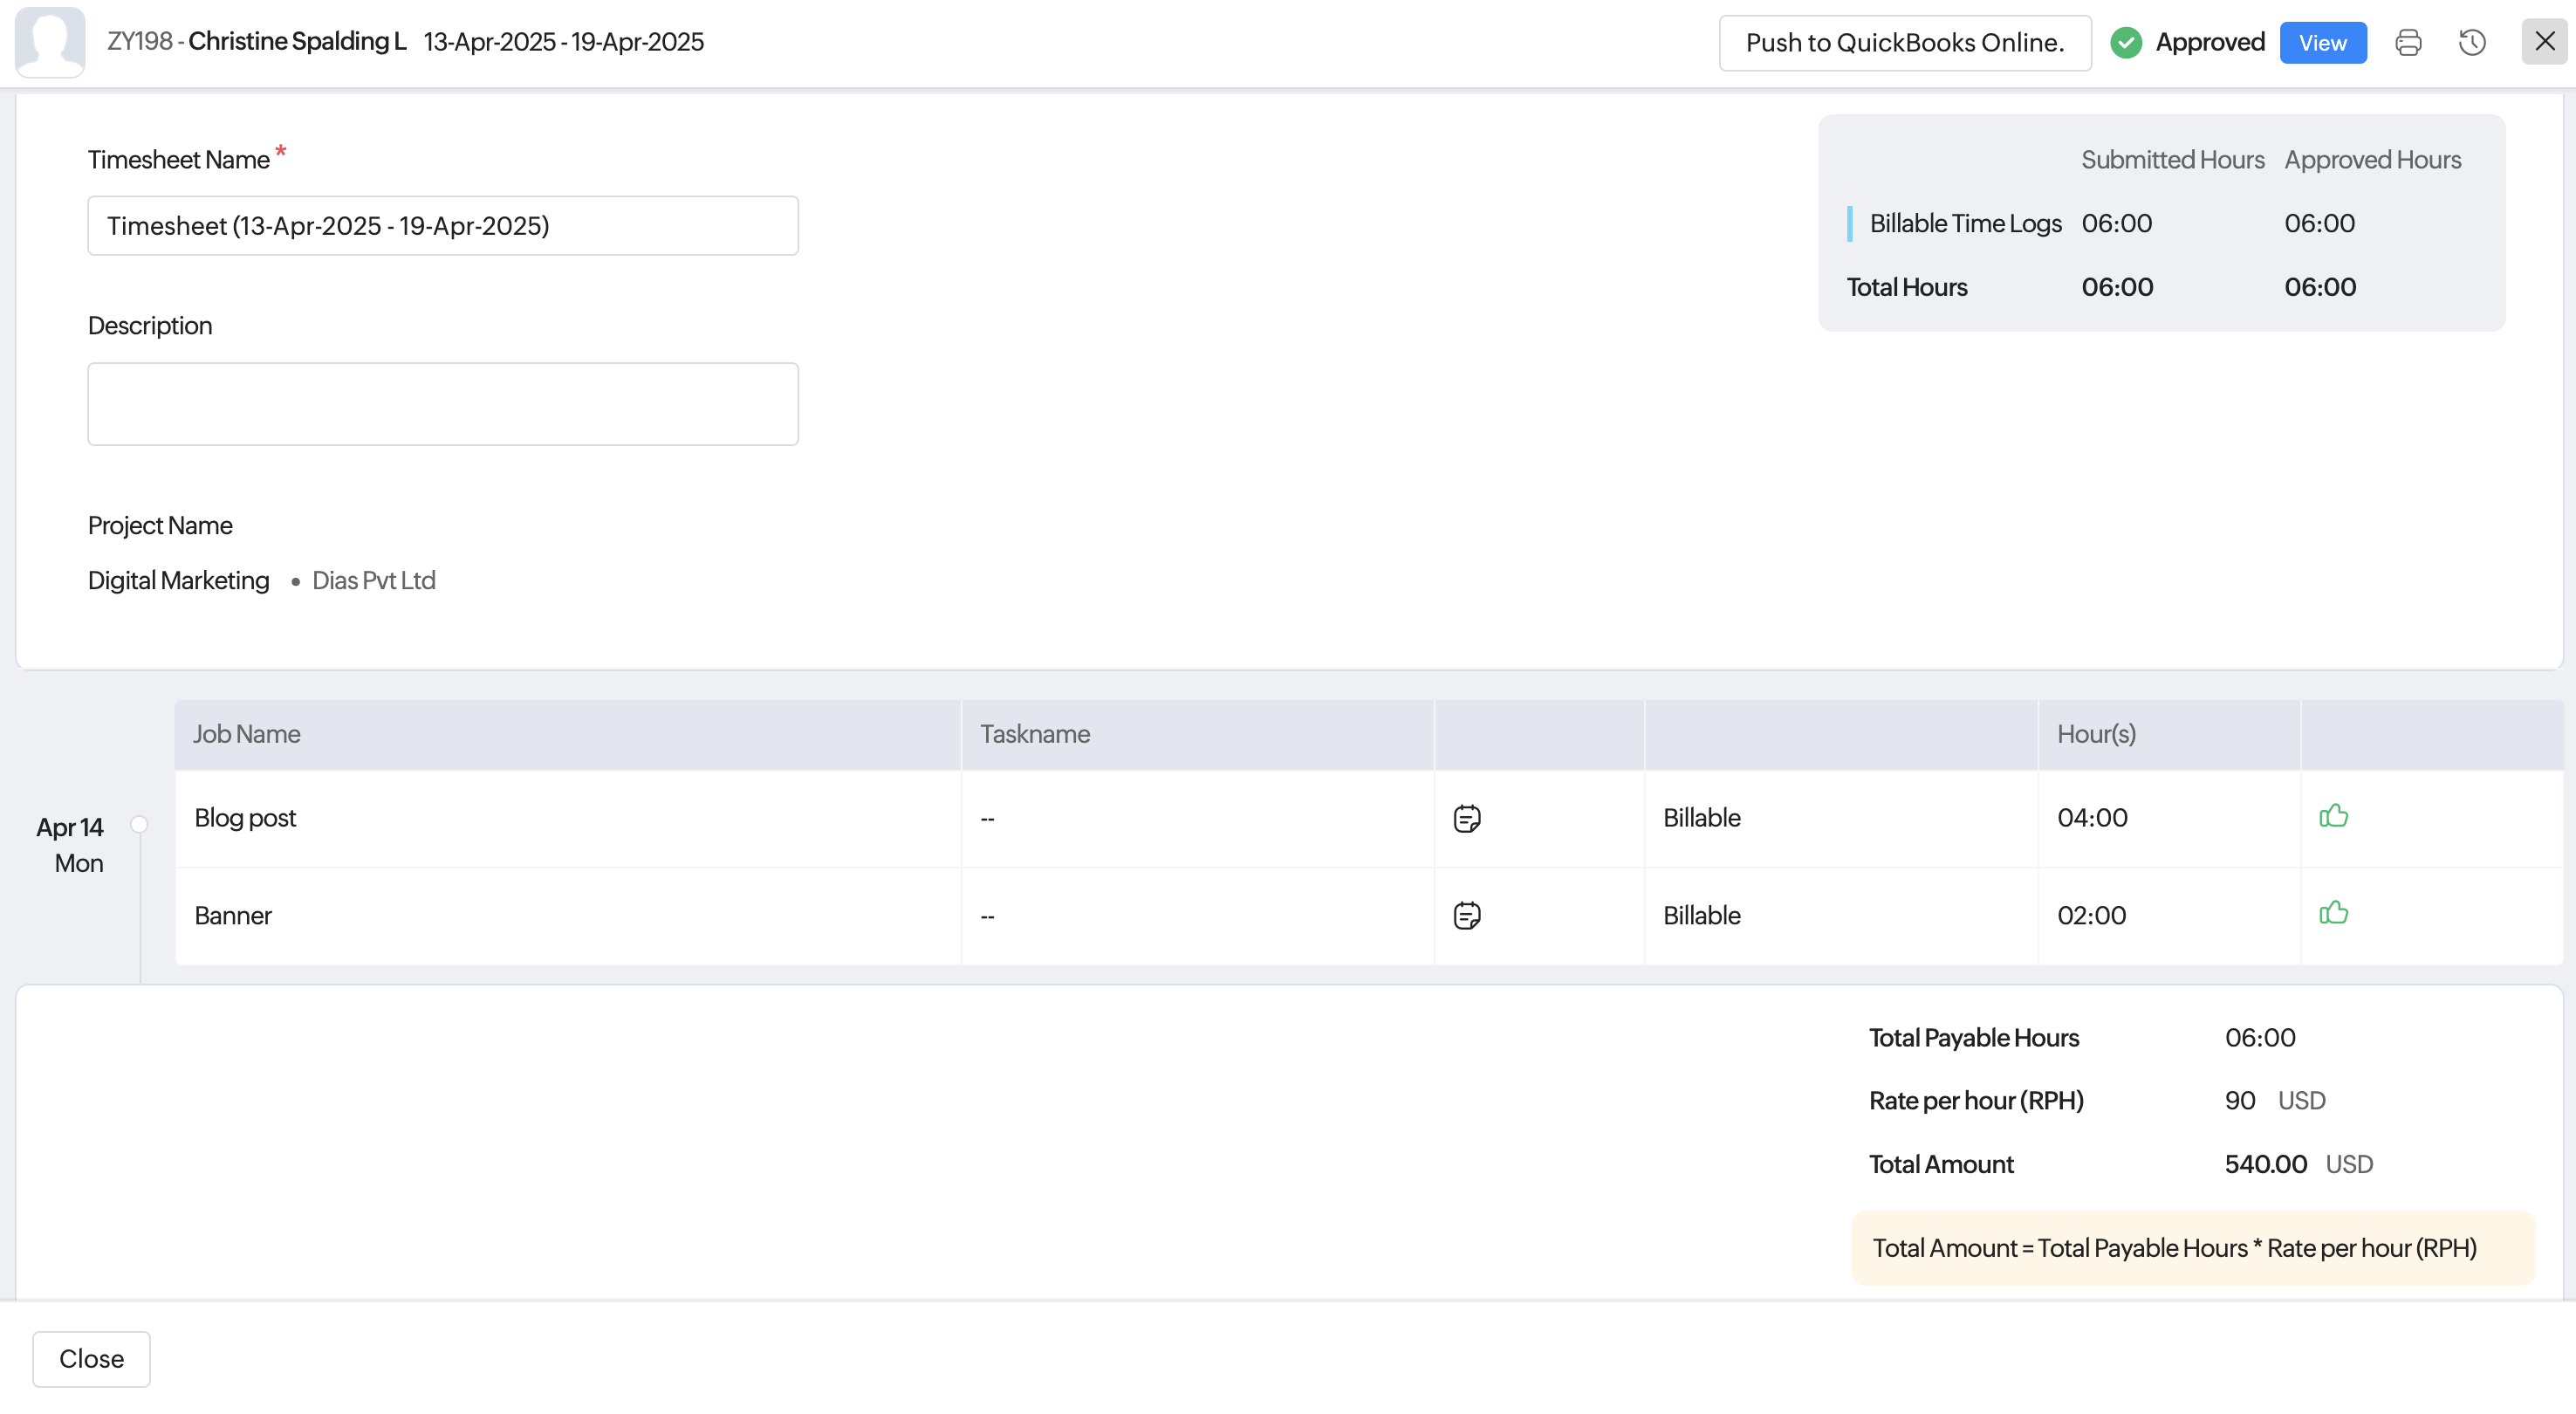Click the Dias Pvt Ltd client name
The width and height of the screenshot is (2576, 1414).
tap(373, 581)
